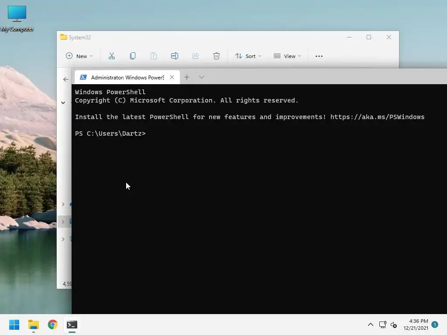Maximize the System32 window
Viewport: 447px width, 335px height.
369,38
